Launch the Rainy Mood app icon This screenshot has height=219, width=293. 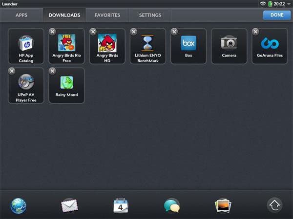tap(67, 82)
